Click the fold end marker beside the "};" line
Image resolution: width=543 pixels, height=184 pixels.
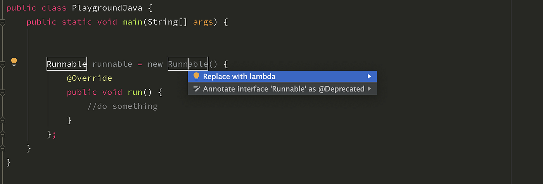2,134
